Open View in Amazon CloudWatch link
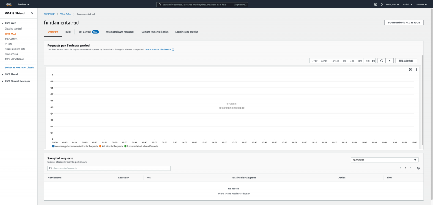 coord(157,49)
